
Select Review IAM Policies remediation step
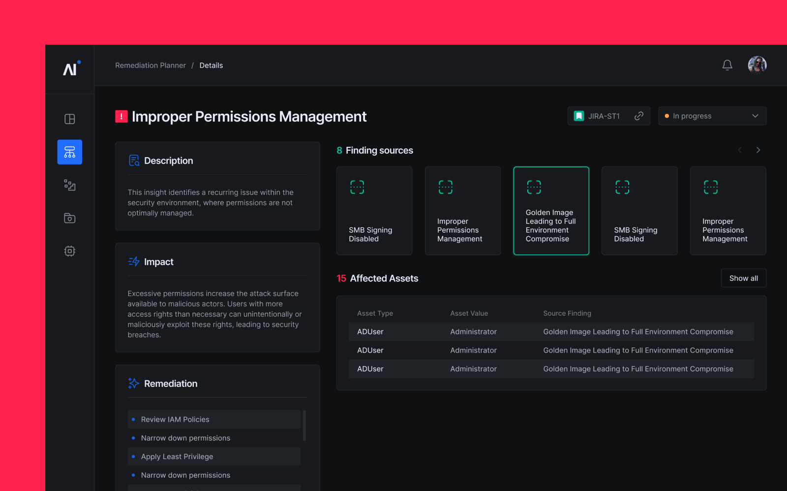click(x=214, y=419)
